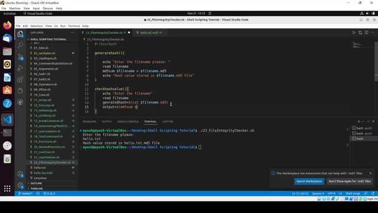Open Manage gear icon in activity bar
The height and width of the screenshot is (213, 378).
tap(20, 185)
